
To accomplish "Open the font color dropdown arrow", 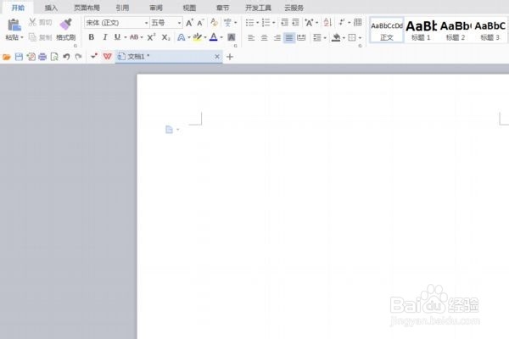I will point(221,37).
